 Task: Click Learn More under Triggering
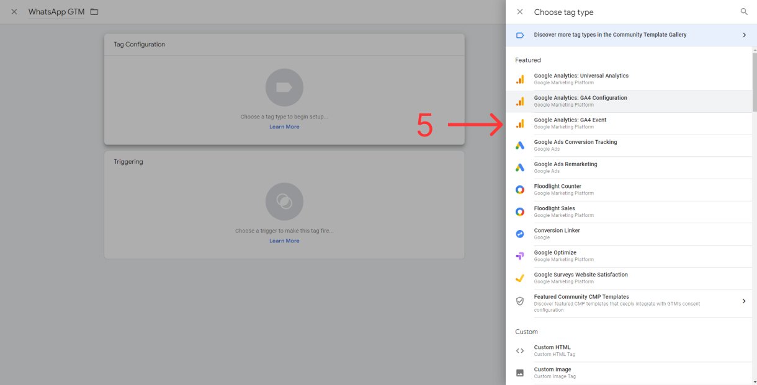tap(284, 241)
